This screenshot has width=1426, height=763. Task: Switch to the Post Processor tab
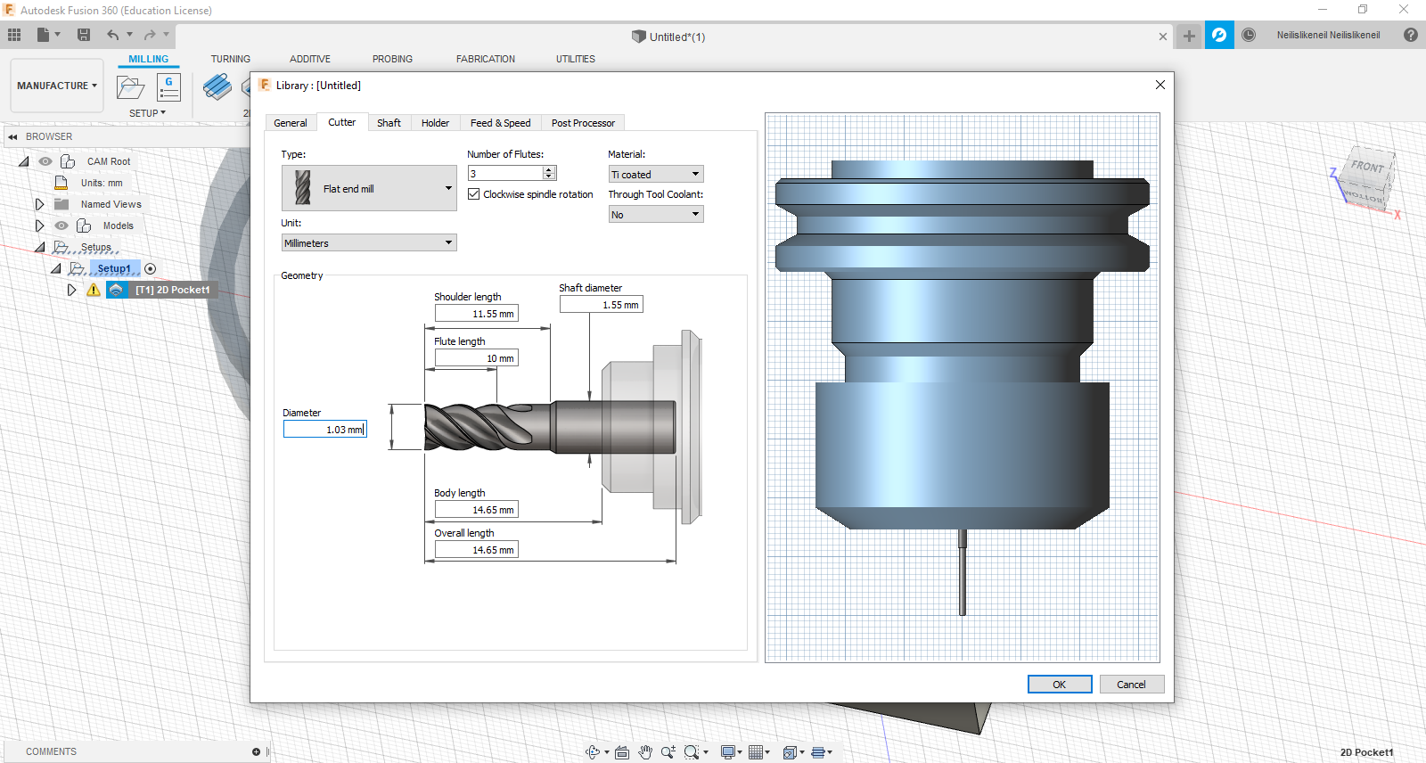583,123
